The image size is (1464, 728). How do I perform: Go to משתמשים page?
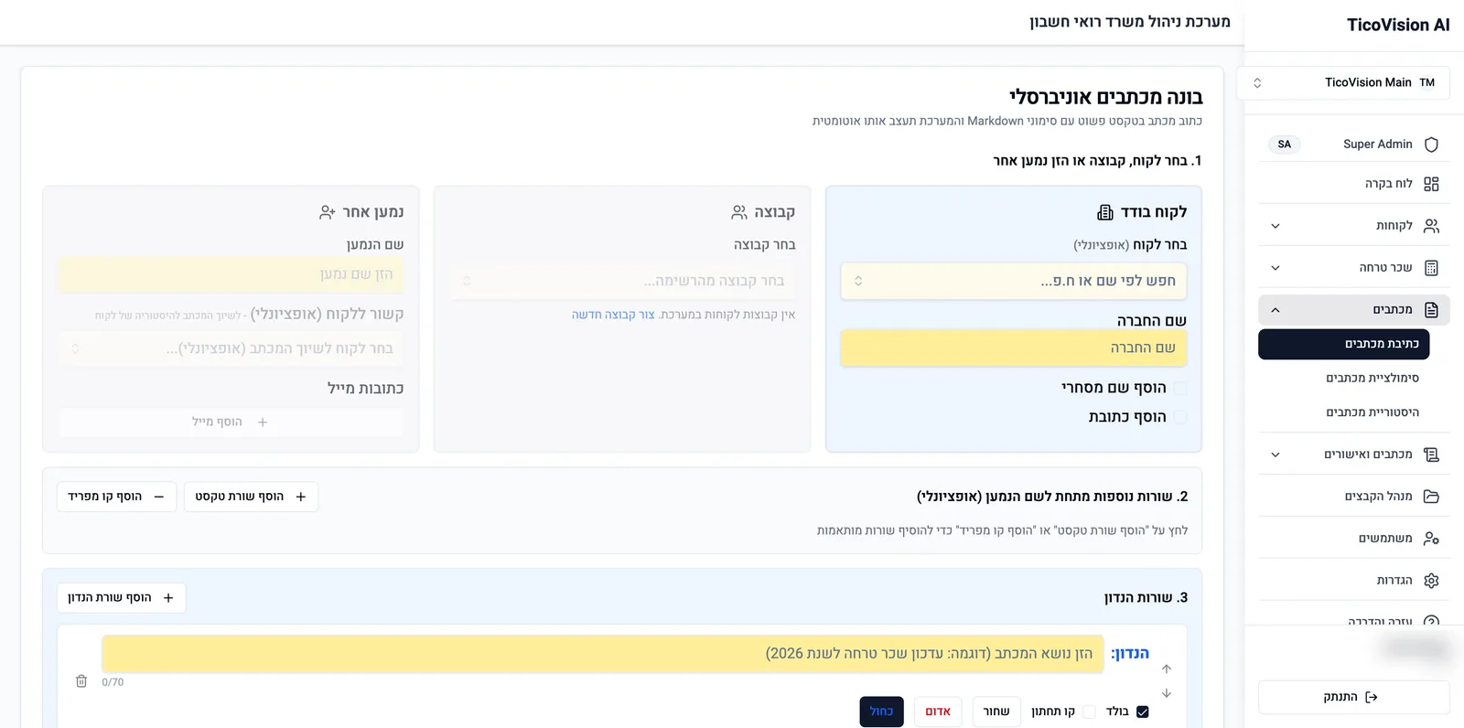click(1354, 539)
